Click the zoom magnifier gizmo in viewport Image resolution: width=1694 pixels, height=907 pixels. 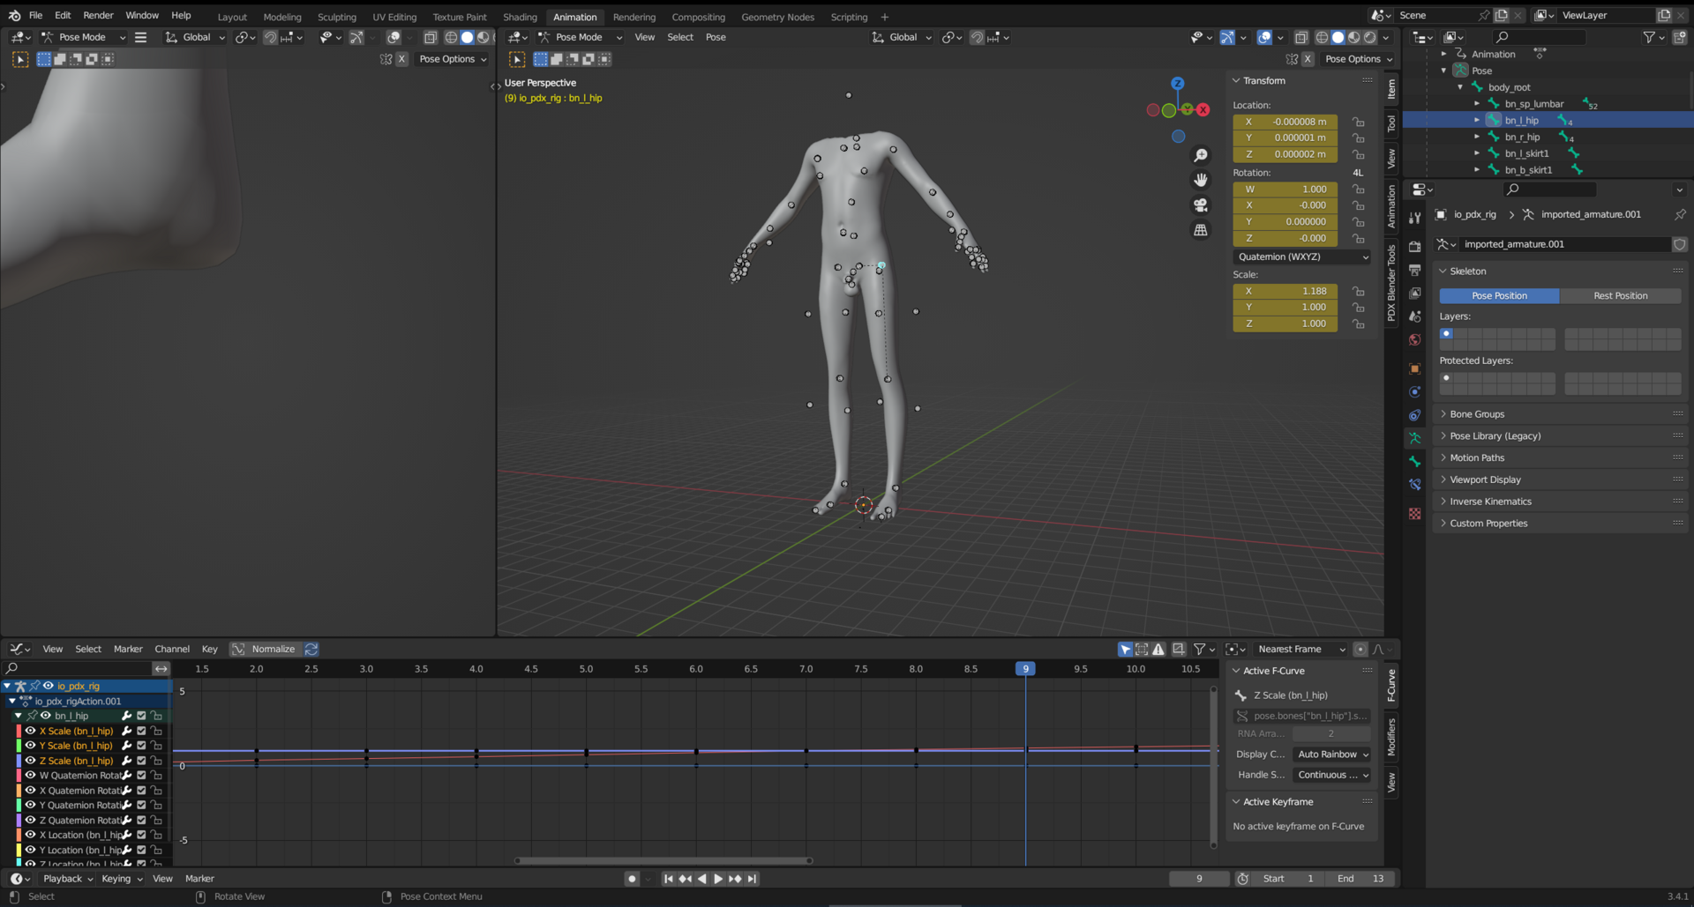1201,155
